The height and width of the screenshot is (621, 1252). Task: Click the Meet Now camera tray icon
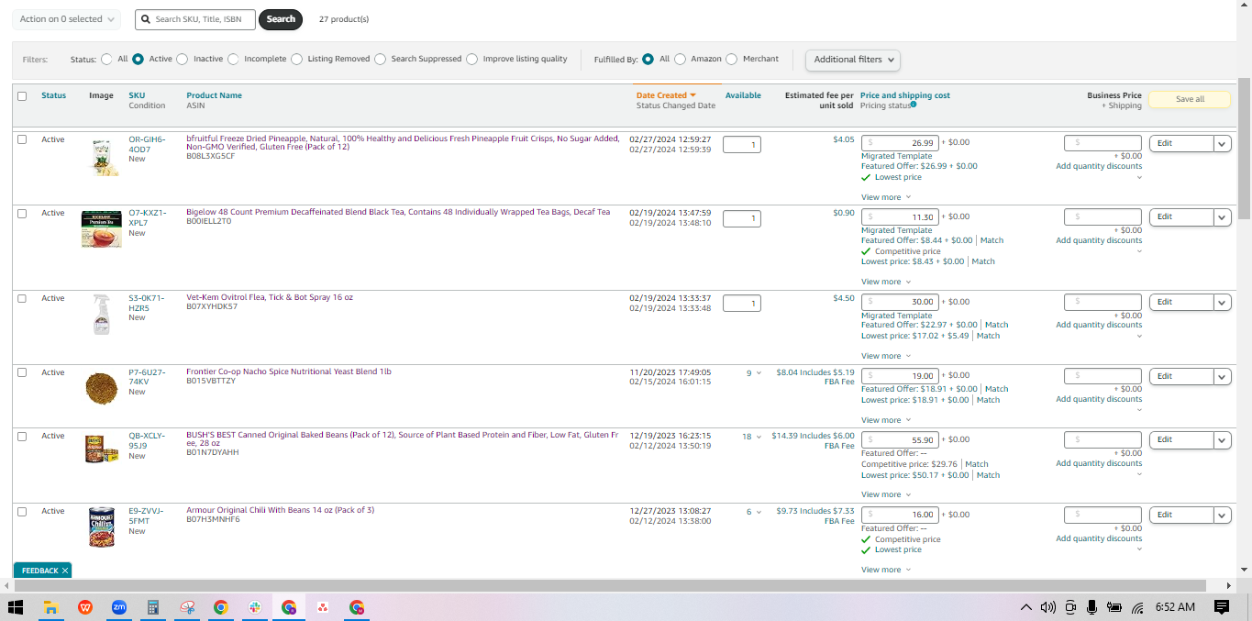click(x=1069, y=607)
